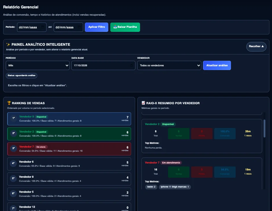This screenshot has width=272, height=211.
Task: Download spreadsheet with Baixar Planilha
Action: (x=125, y=27)
